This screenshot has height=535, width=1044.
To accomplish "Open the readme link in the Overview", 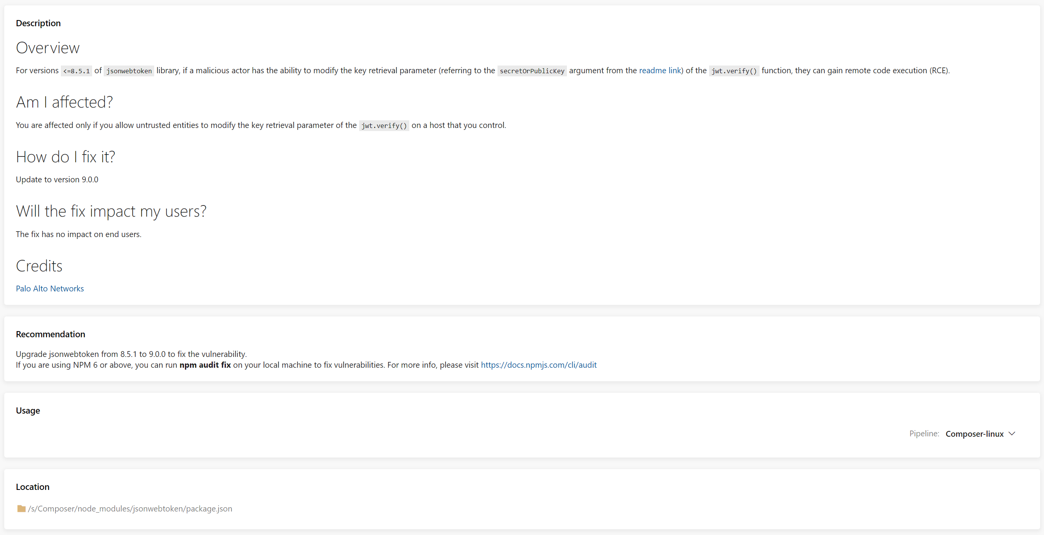I will pyautogui.click(x=659, y=71).
